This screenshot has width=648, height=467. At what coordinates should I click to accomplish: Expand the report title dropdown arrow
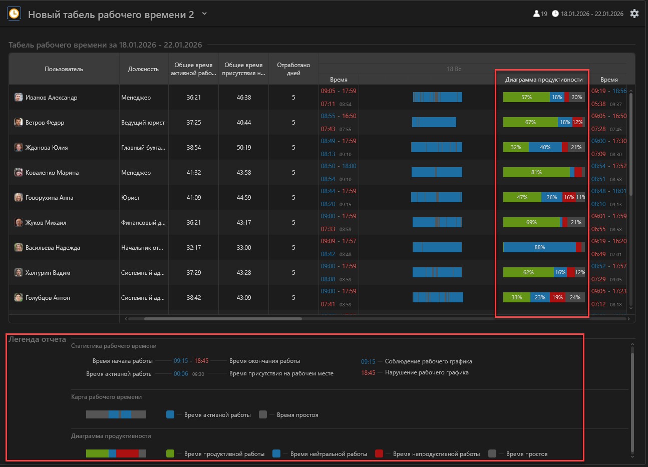pyautogui.click(x=204, y=14)
